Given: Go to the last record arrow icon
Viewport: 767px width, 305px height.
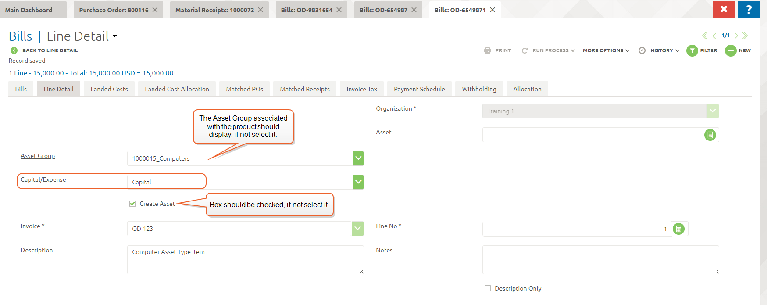Looking at the screenshot, I should [x=745, y=36].
